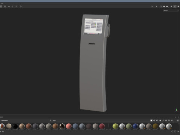This screenshot has height=135, width=180.
Task: Click the frame-selection icon in the top-left toolbar
Action: click(16, 6)
